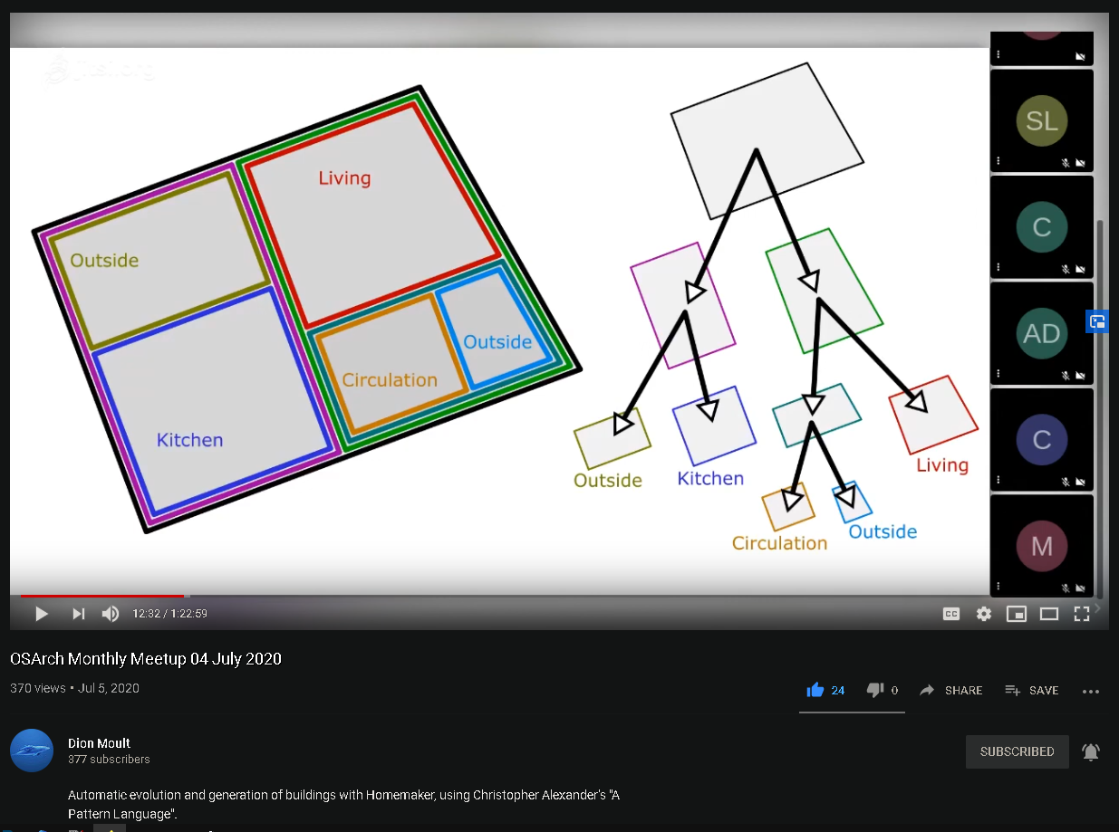Click the video description about Homemaker
This screenshot has width=1119, height=832.
(343, 805)
